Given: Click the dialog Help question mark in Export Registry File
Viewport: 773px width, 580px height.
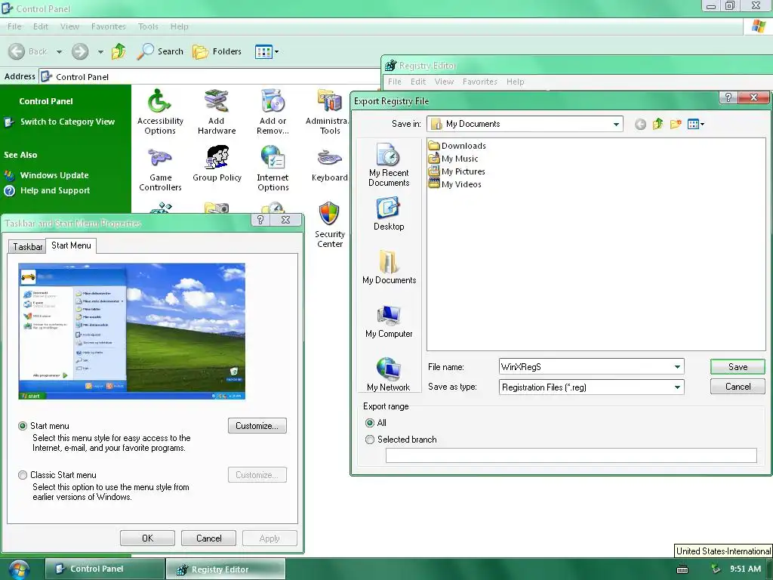Looking at the screenshot, I should [728, 97].
